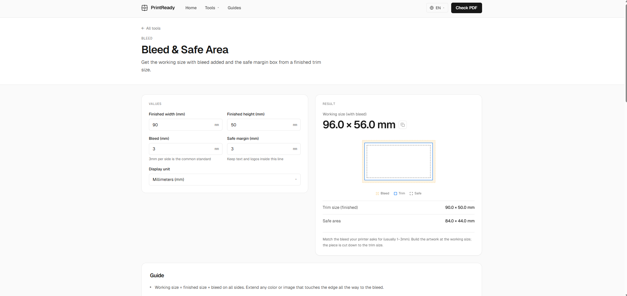Image resolution: width=627 pixels, height=296 pixels.
Task: Open the Guides menu item
Action: [x=234, y=8]
